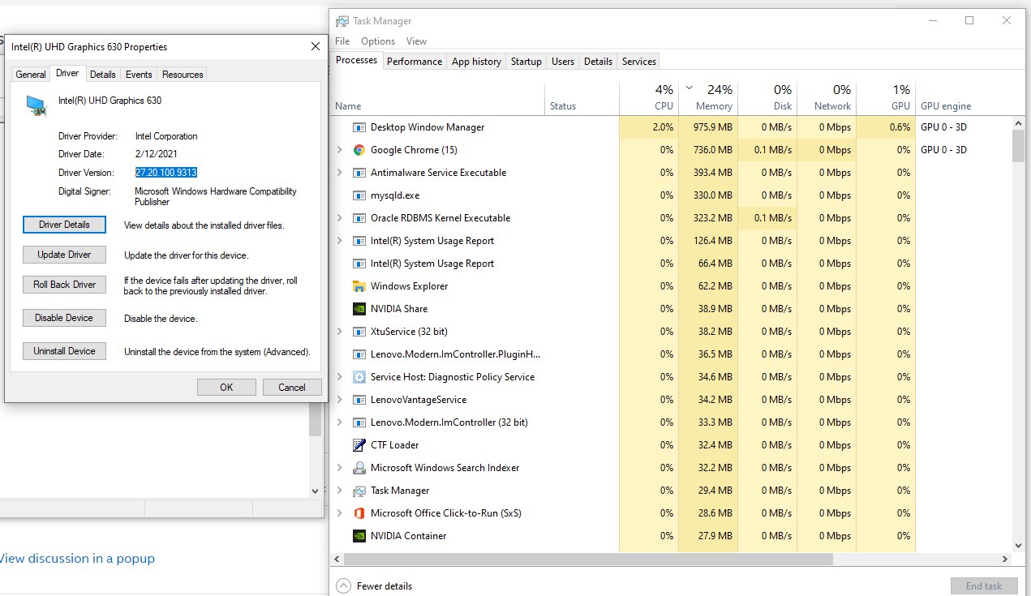Click the Uninstall Device button
Screen dimensions: 1031x596
64,351
